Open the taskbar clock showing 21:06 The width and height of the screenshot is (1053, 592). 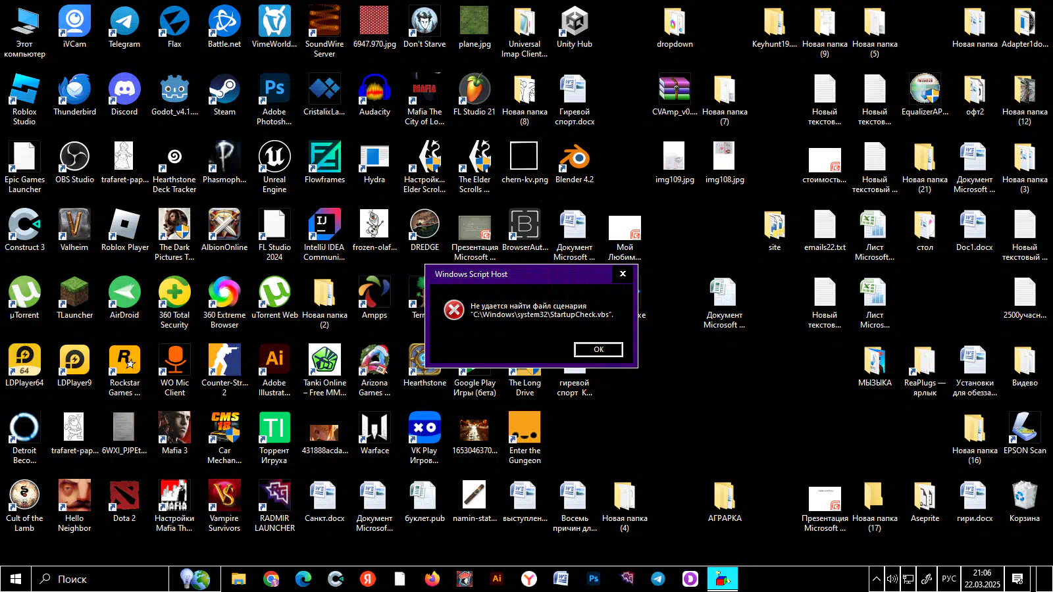pyautogui.click(x=982, y=579)
